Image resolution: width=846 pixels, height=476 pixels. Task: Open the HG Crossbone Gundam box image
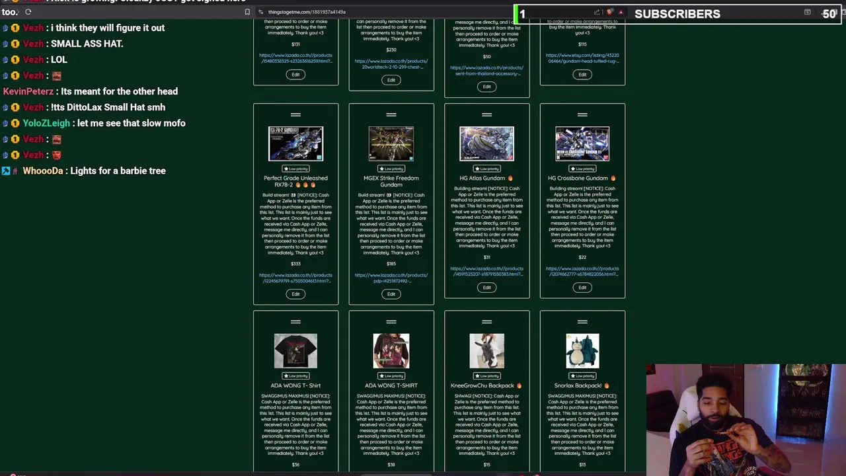[x=582, y=143]
